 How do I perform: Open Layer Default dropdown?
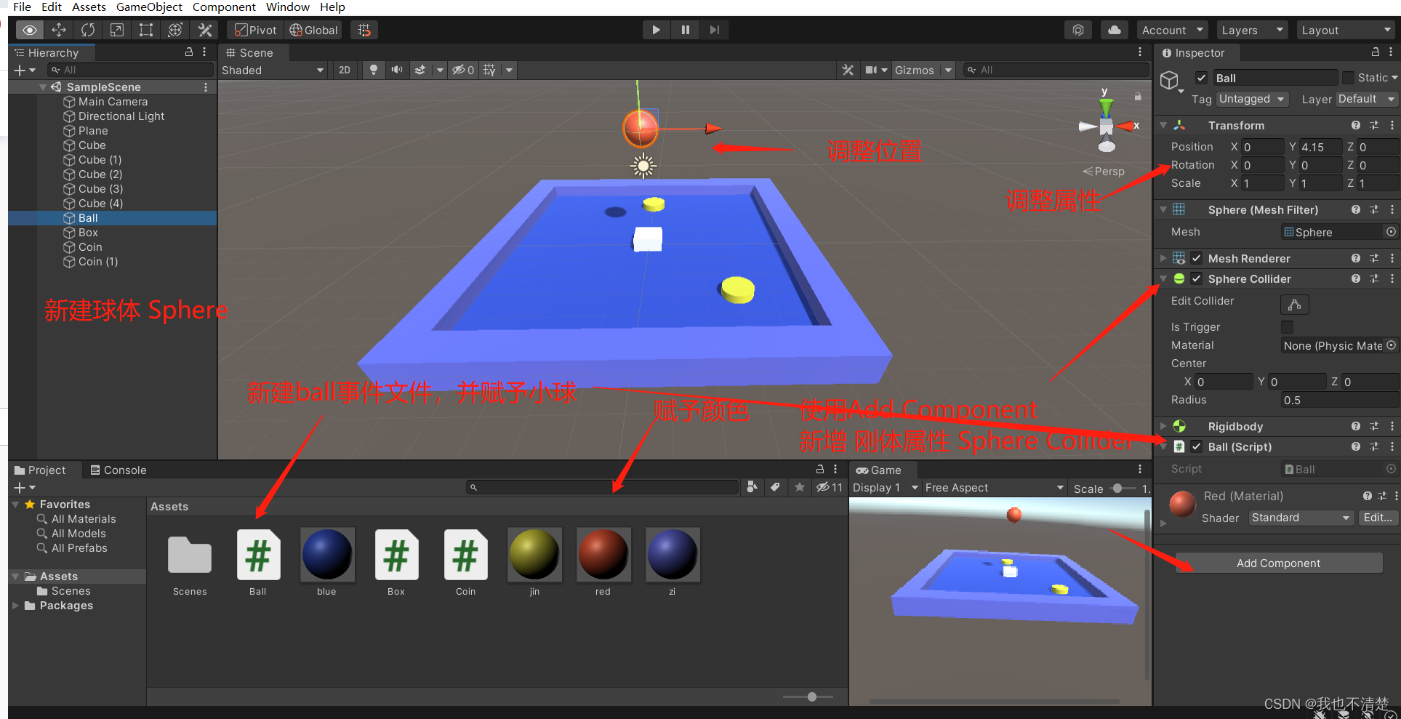coord(1367,99)
